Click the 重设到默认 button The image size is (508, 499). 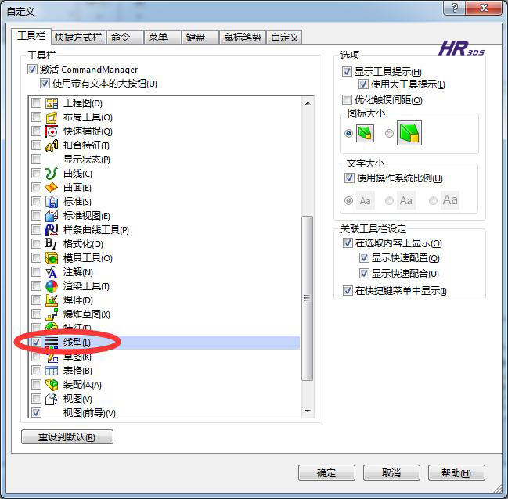point(67,437)
